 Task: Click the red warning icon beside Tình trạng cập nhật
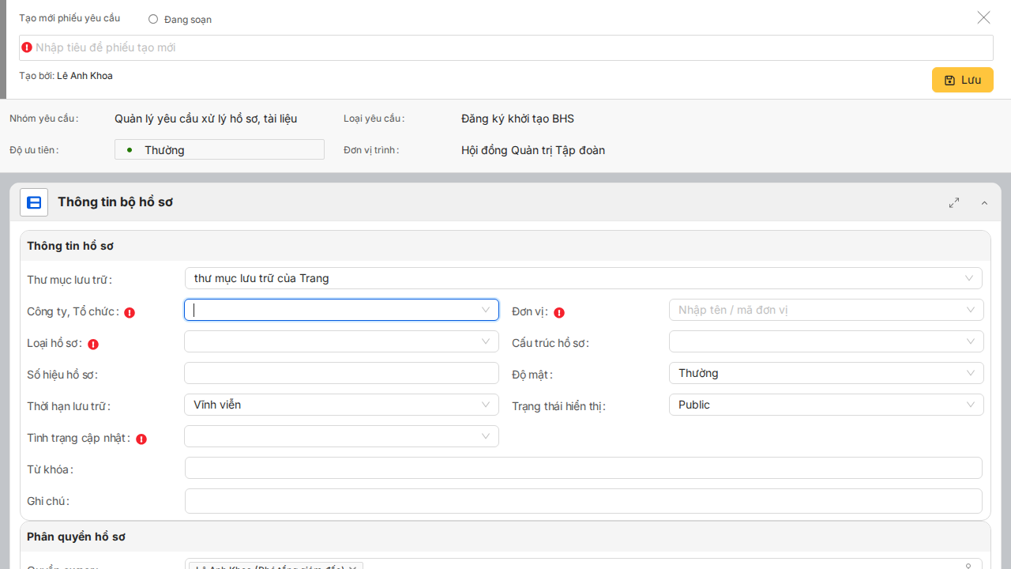click(141, 439)
